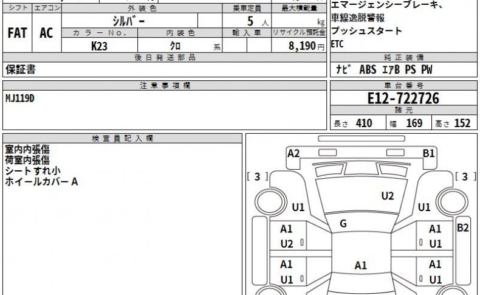The image size is (480, 295).
Task: Click 'PS' in standard equipment
Action: [x=410, y=69]
